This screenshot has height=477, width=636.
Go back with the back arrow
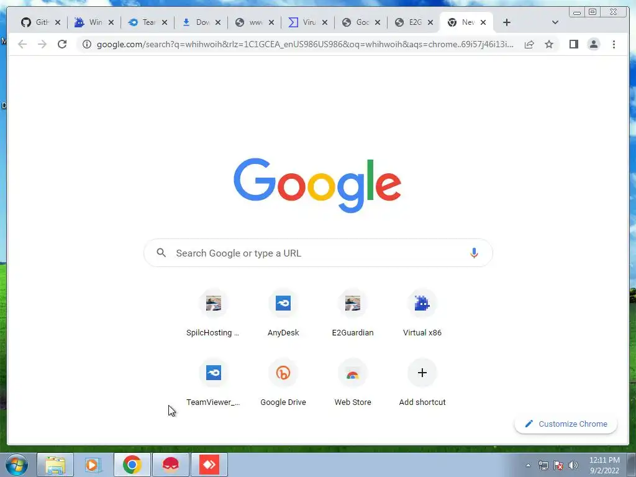point(22,44)
